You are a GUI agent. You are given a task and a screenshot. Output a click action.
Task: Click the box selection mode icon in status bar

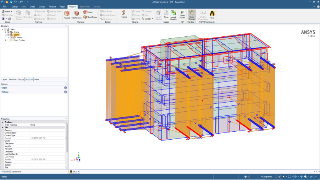[290, 176]
